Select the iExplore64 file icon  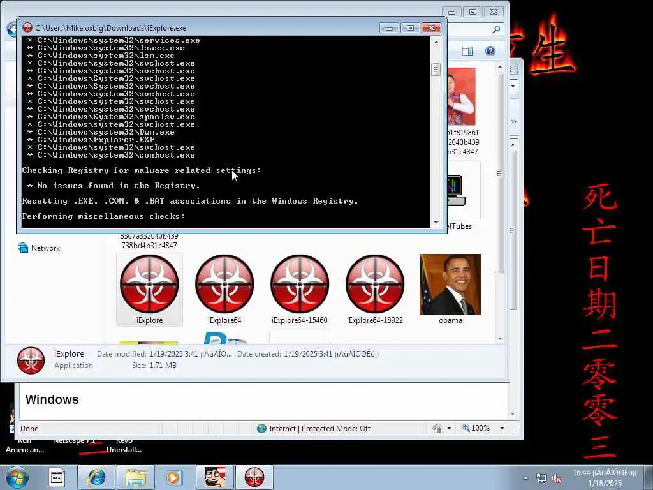coord(224,284)
